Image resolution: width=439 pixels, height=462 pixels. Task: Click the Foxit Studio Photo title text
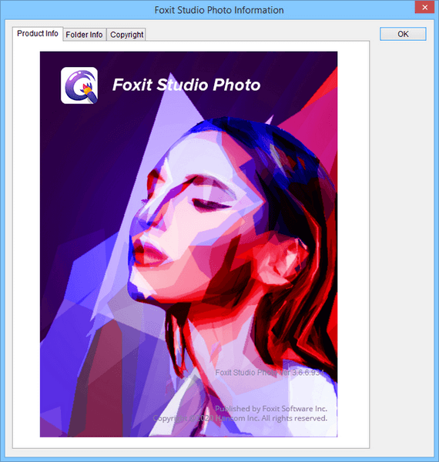[x=186, y=85]
